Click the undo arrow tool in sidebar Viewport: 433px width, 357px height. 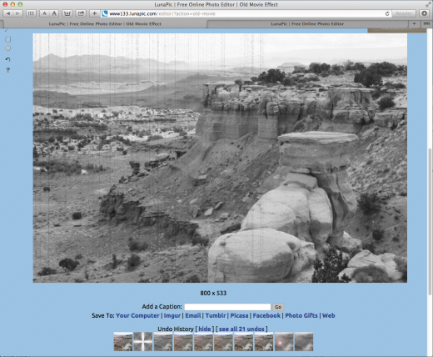point(8,59)
